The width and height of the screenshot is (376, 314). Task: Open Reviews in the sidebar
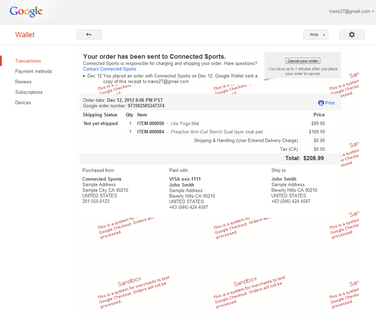point(23,82)
